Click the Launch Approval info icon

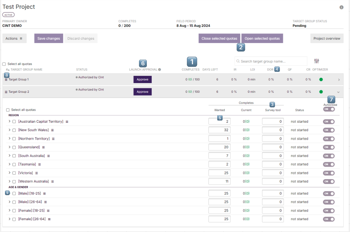[159, 70]
